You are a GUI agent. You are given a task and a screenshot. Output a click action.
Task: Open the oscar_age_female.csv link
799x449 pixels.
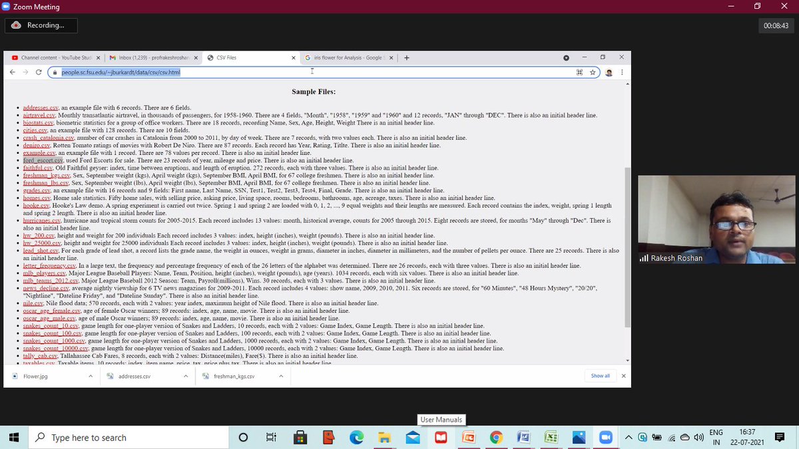point(51,311)
